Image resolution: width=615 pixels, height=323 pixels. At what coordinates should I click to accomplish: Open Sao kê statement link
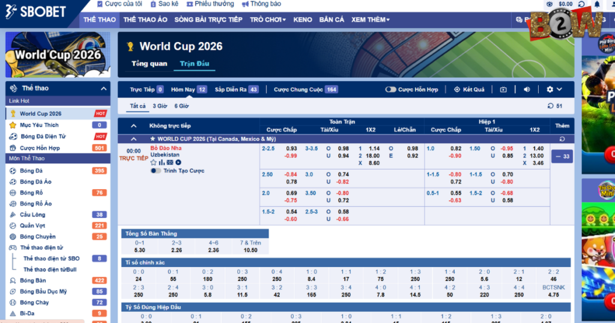(165, 4)
